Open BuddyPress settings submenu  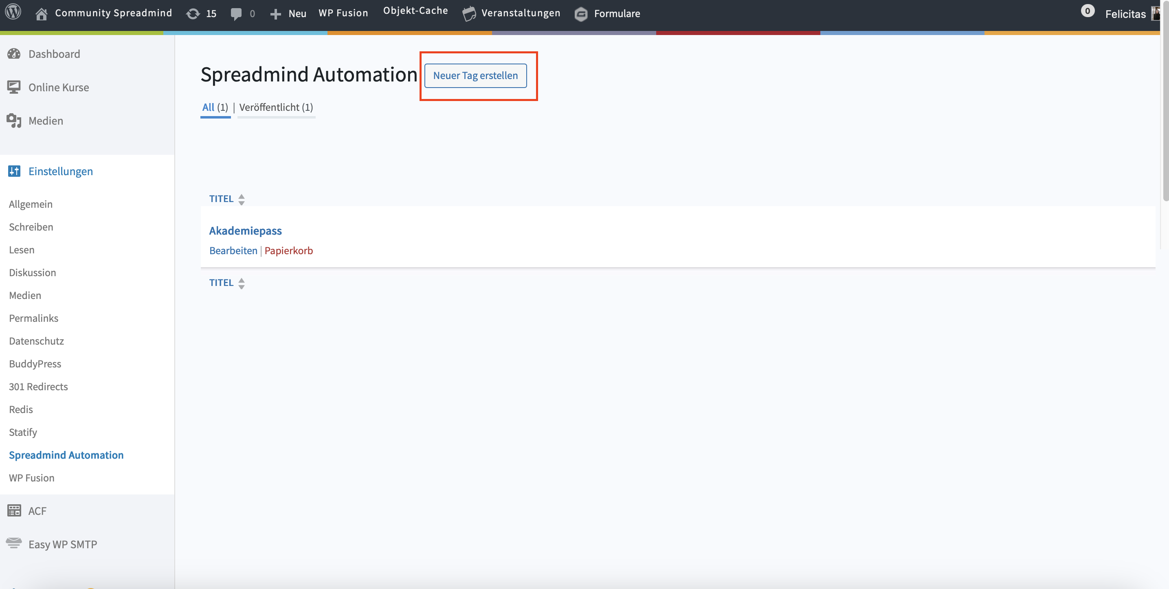[35, 364]
